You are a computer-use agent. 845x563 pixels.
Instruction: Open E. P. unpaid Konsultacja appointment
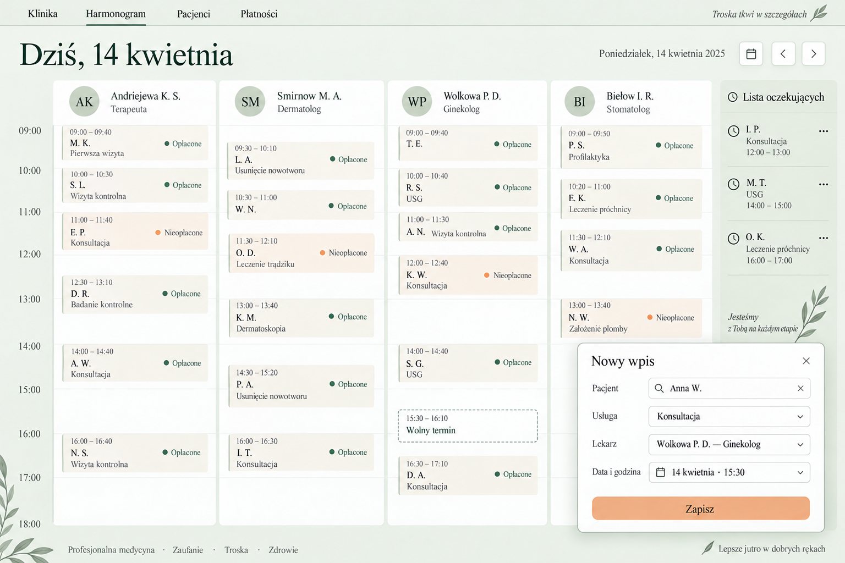pyautogui.click(x=135, y=231)
